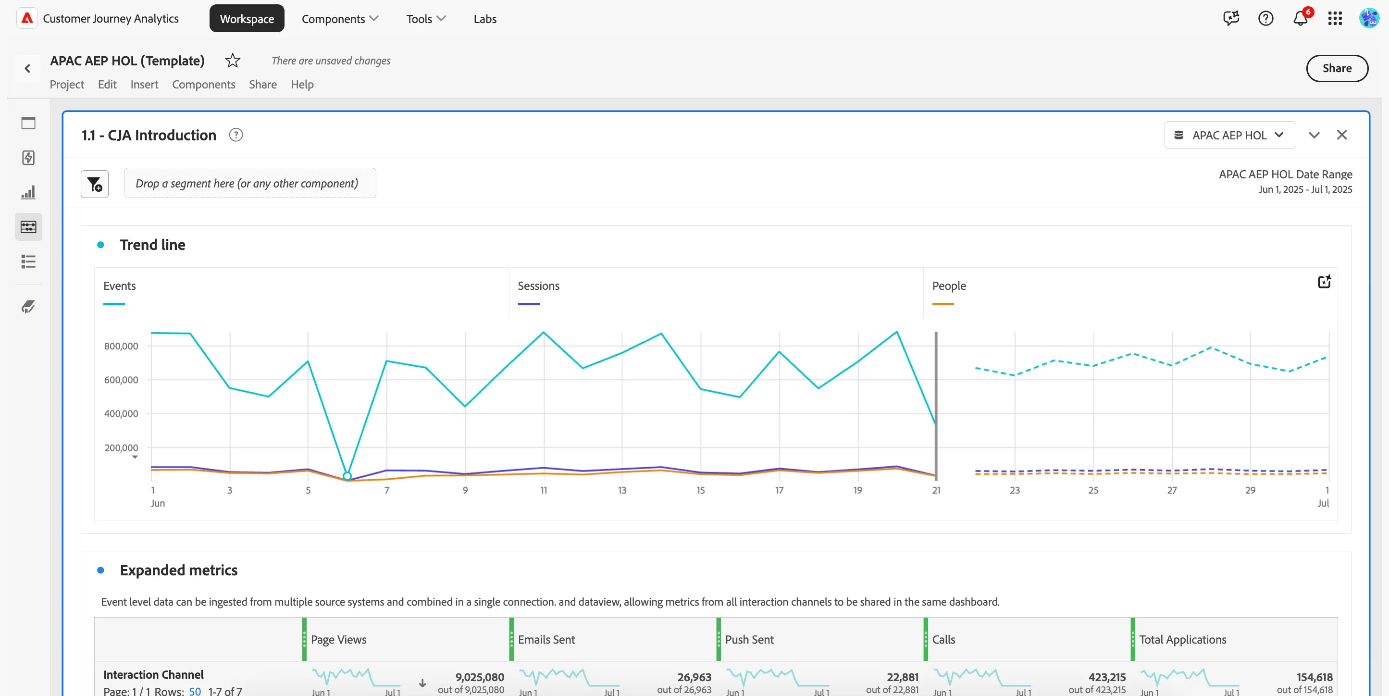The width and height of the screenshot is (1389, 696).
Task: Click the Page Views column header
Action: pyautogui.click(x=339, y=639)
